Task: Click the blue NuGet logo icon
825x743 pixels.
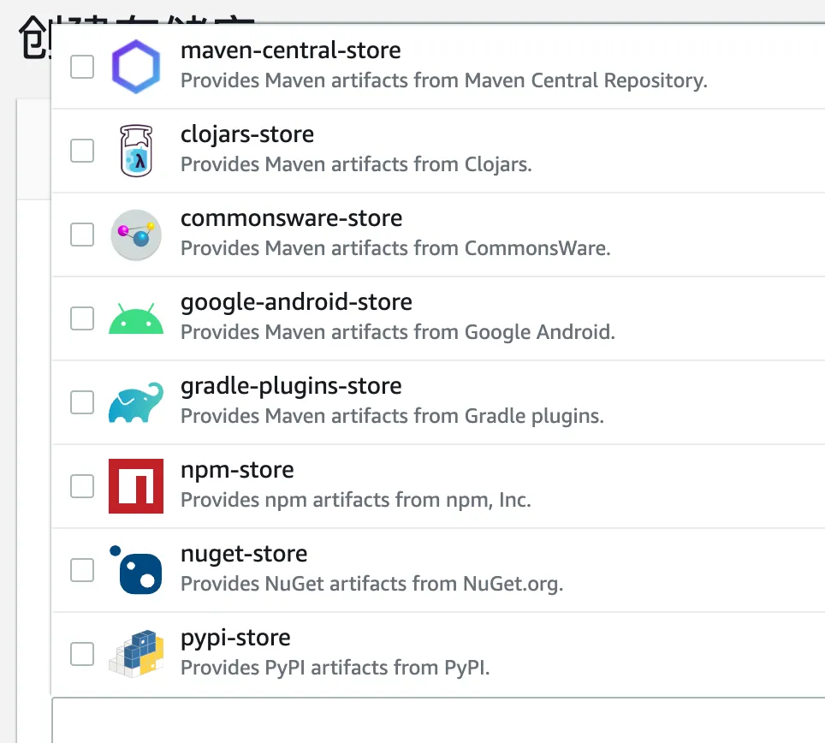Action: pos(136,570)
